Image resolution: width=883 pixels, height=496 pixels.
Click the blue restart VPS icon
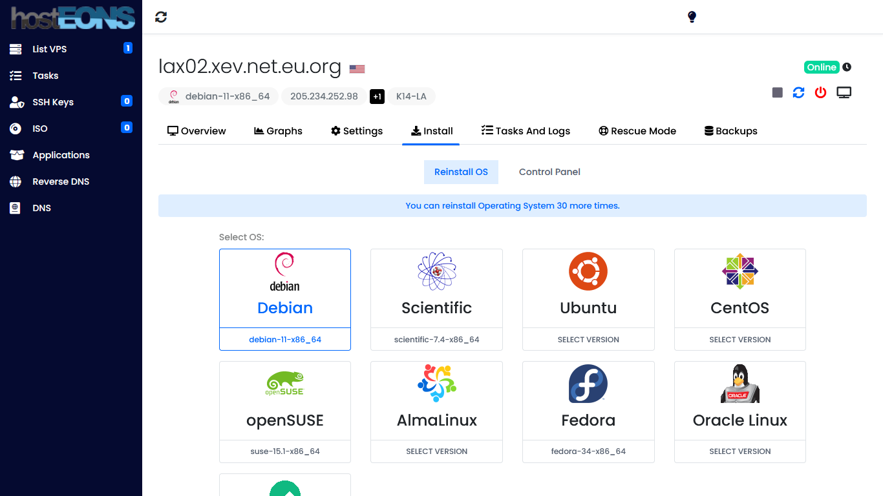coord(799,93)
